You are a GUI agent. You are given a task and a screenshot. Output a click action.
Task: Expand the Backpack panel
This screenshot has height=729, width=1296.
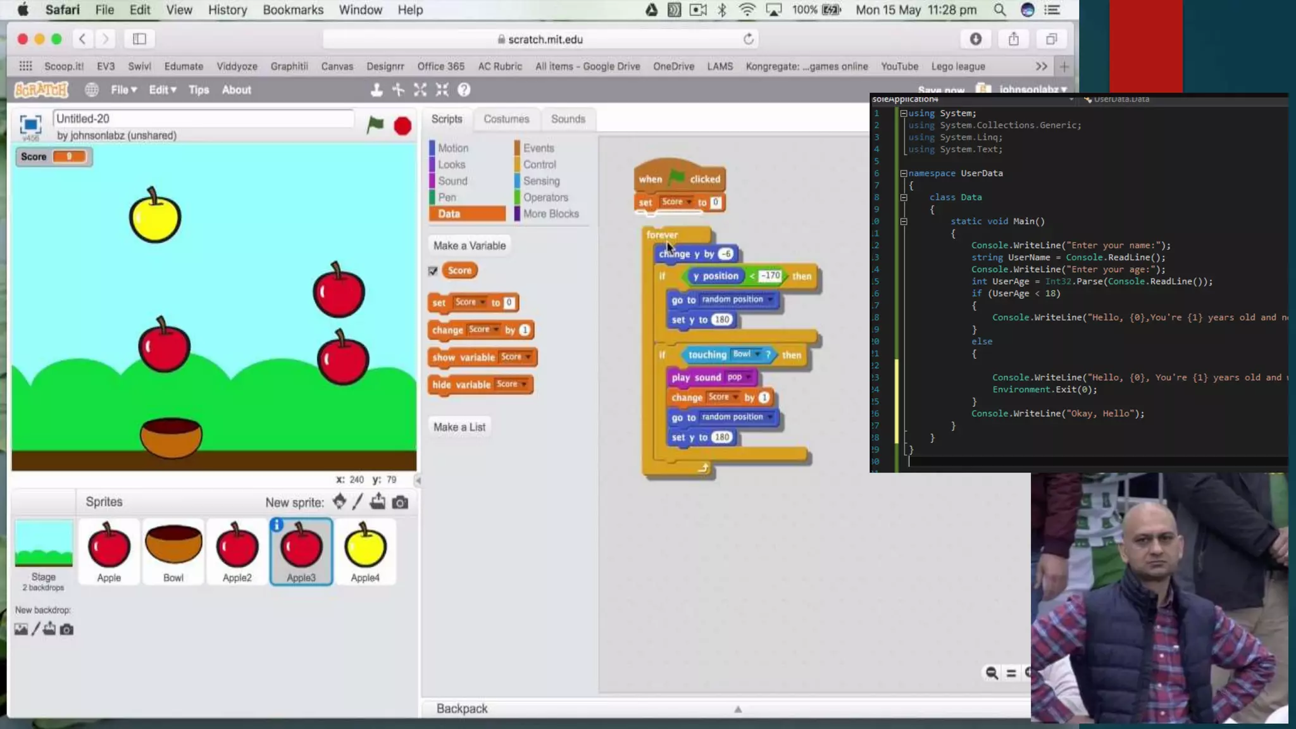(737, 709)
